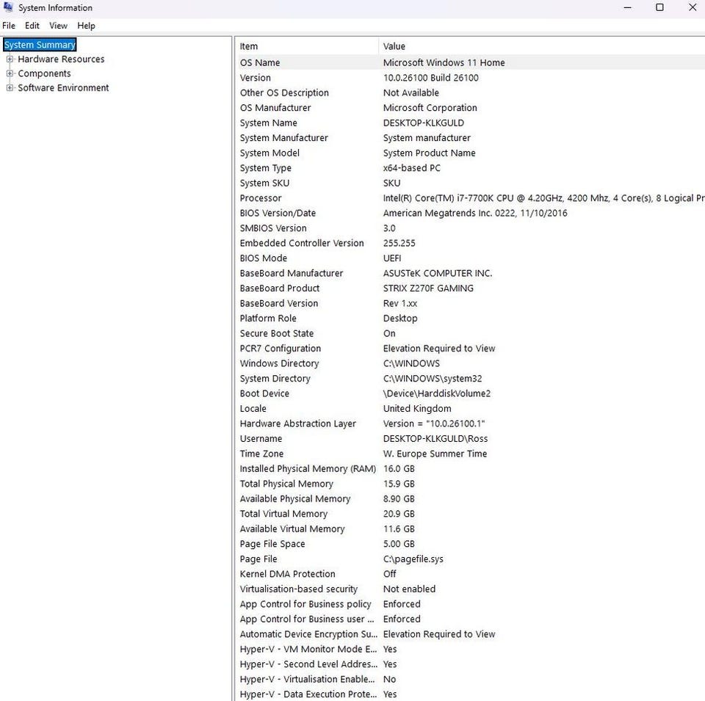Viewport: 705px width, 701px height.
Task: Select the Secure Boot State row
Action: click(x=277, y=333)
